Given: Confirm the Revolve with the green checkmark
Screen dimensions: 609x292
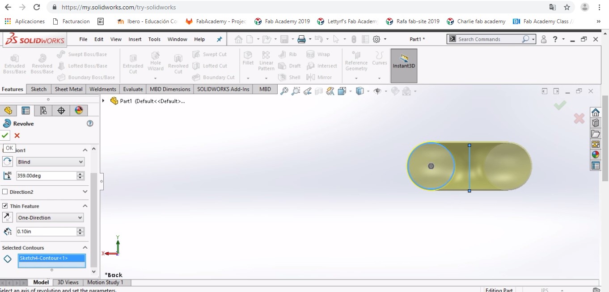Looking at the screenshot, I should tap(5, 135).
